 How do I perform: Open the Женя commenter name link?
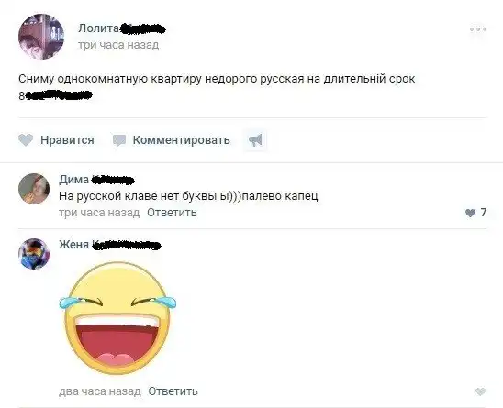(73, 245)
